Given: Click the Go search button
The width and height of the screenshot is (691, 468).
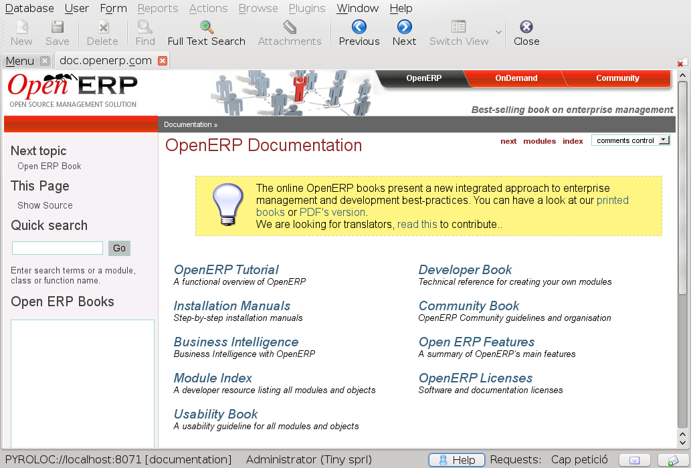Looking at the screenshot, I should pyautogui.click(x=119, y=248).
